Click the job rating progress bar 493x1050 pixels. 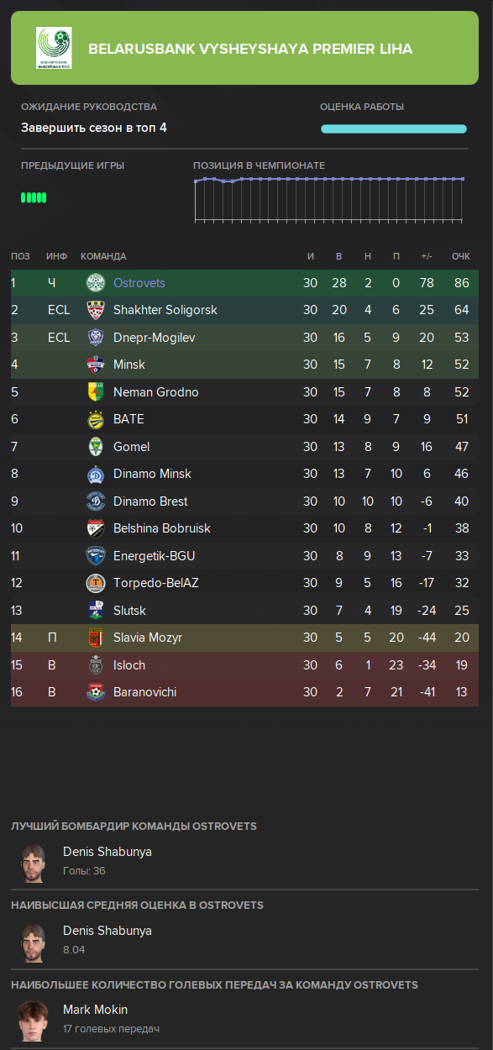click(394, 129)
